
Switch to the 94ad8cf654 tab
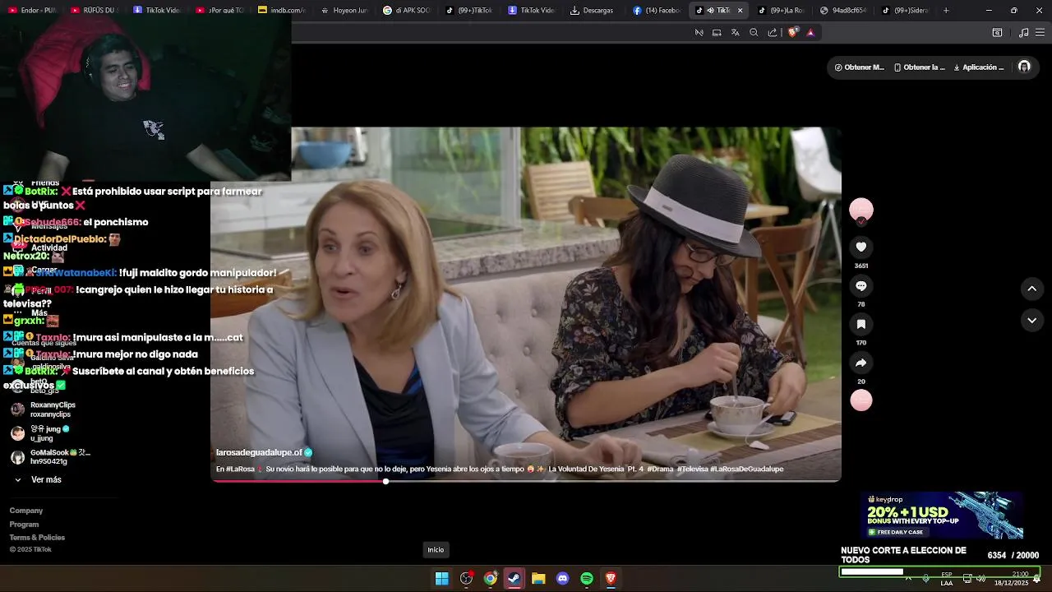tap(842, 11)
